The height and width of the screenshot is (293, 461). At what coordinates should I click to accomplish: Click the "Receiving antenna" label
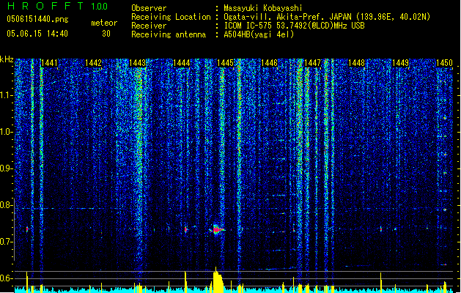pyautogui.click(x=169, y=34)
